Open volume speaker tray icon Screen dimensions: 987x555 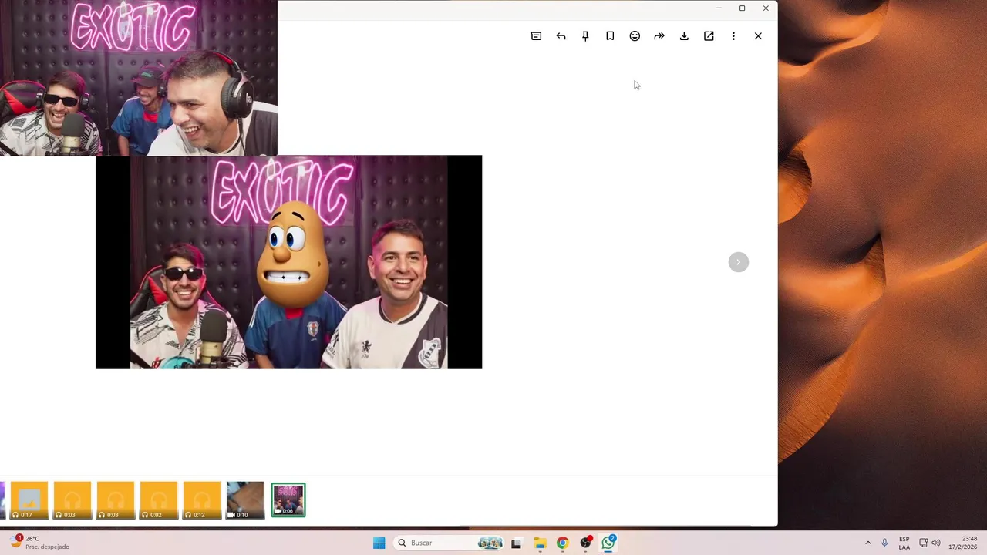pyautogui.click(x=936, y=543)
